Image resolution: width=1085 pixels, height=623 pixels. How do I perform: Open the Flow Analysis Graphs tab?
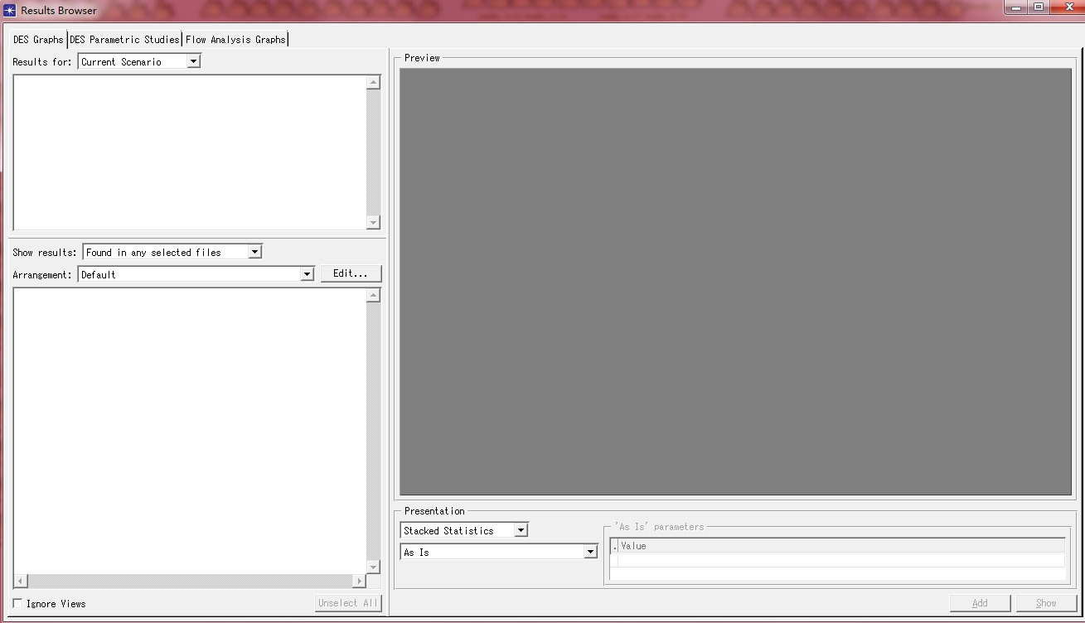tap(235, 39)
